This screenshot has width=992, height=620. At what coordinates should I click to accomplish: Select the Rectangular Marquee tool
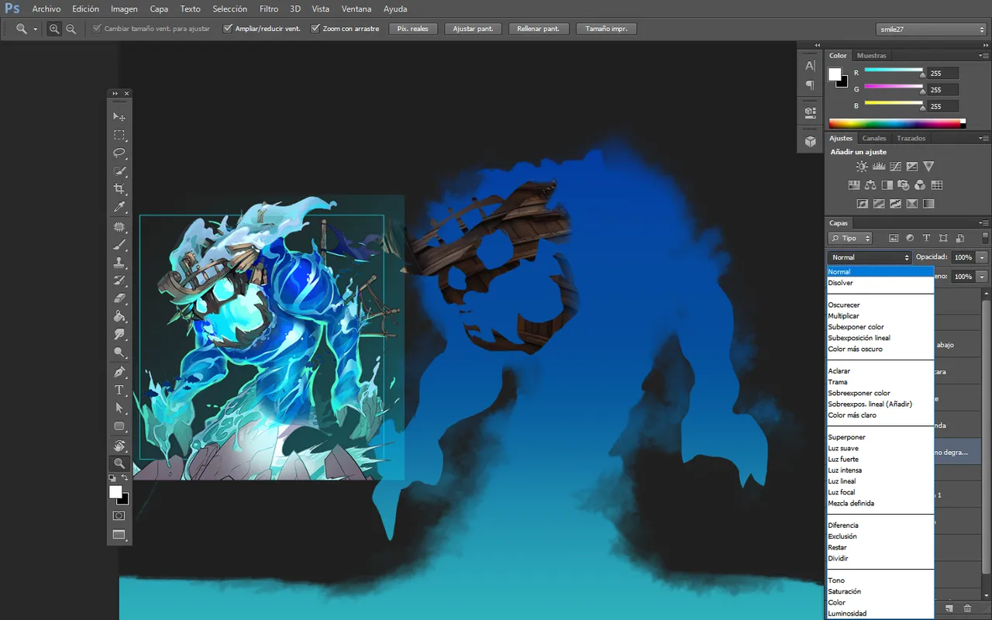click(119, 135)
